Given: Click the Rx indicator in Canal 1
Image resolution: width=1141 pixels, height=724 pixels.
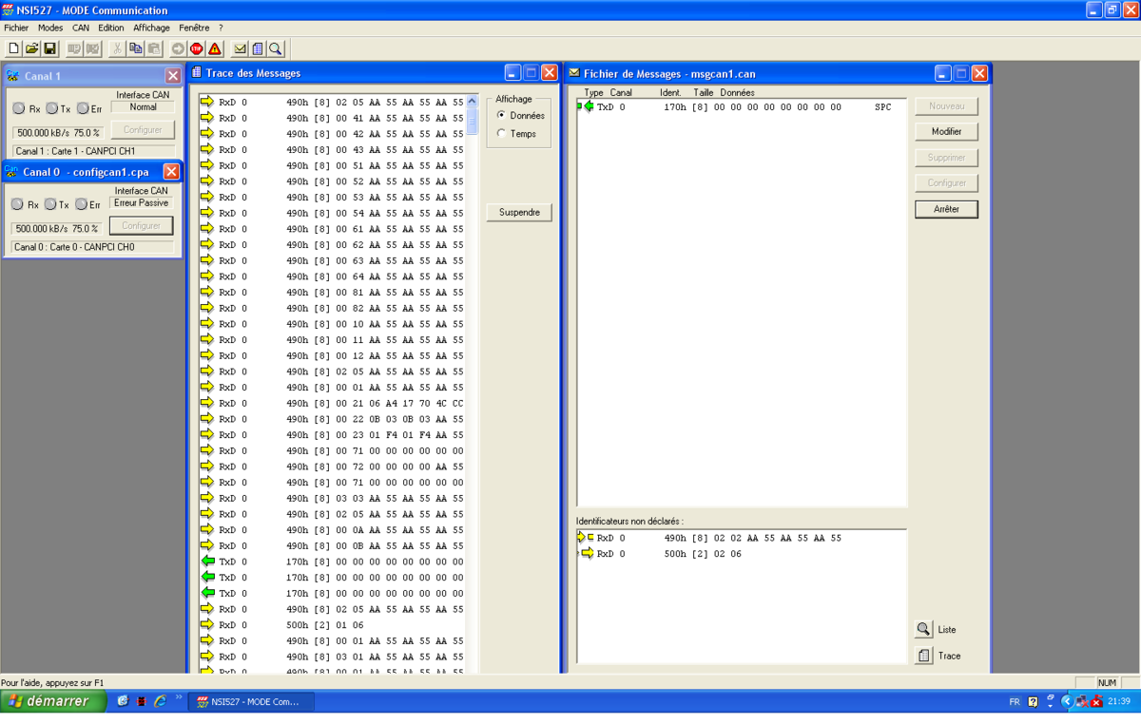Looking at the screenshot, I should point(19,109).
